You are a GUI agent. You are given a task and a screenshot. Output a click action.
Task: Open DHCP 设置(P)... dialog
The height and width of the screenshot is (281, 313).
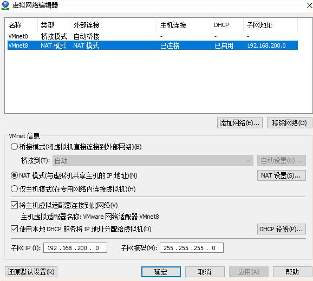[281, 229]
